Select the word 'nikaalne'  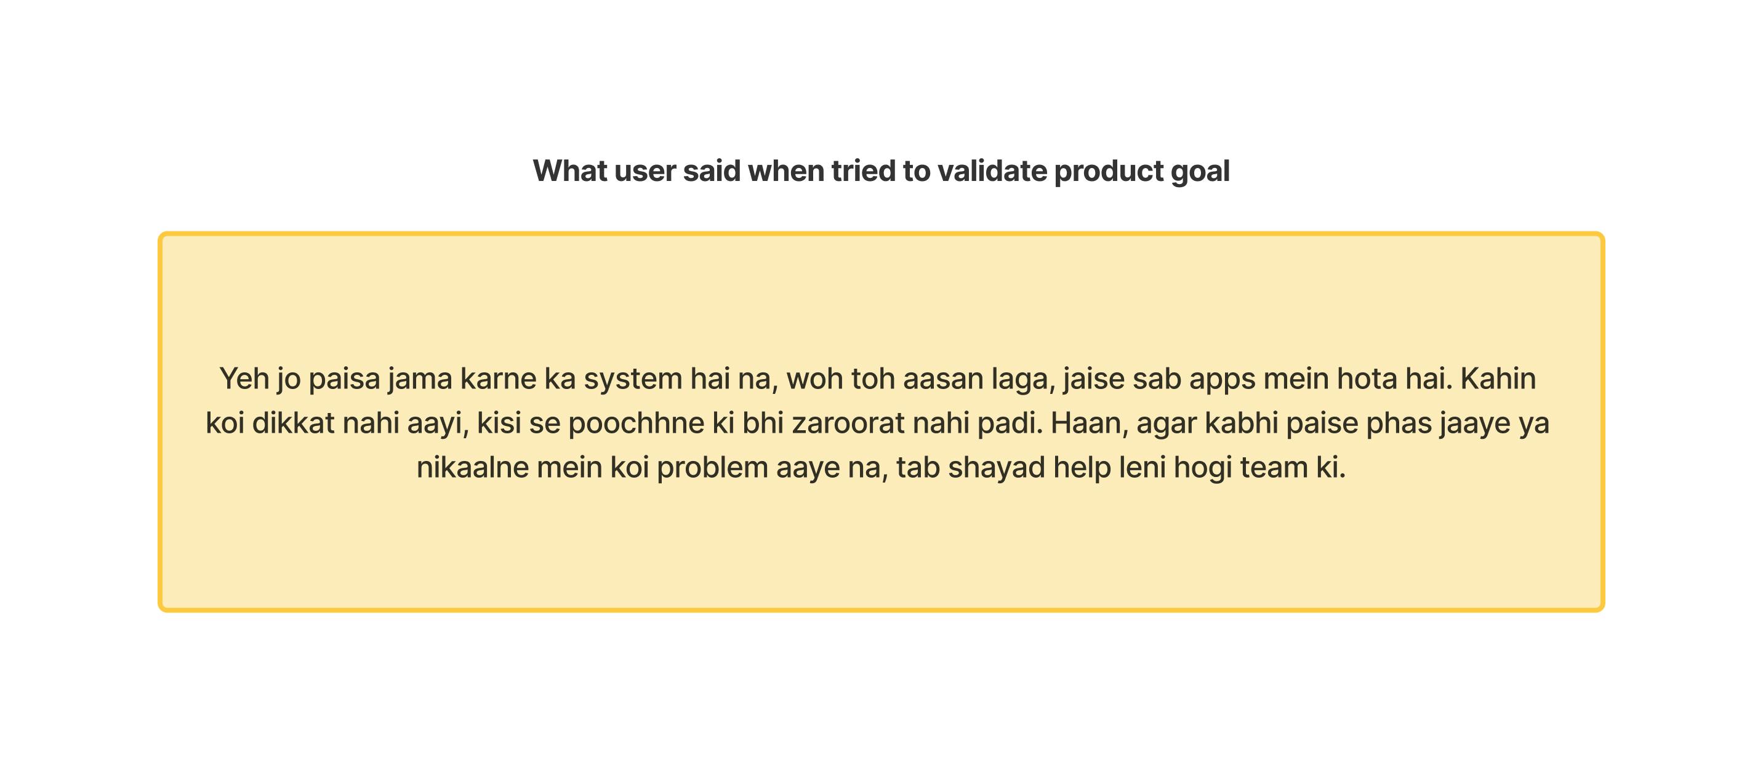pyautogui.click(x=473, y=468)
